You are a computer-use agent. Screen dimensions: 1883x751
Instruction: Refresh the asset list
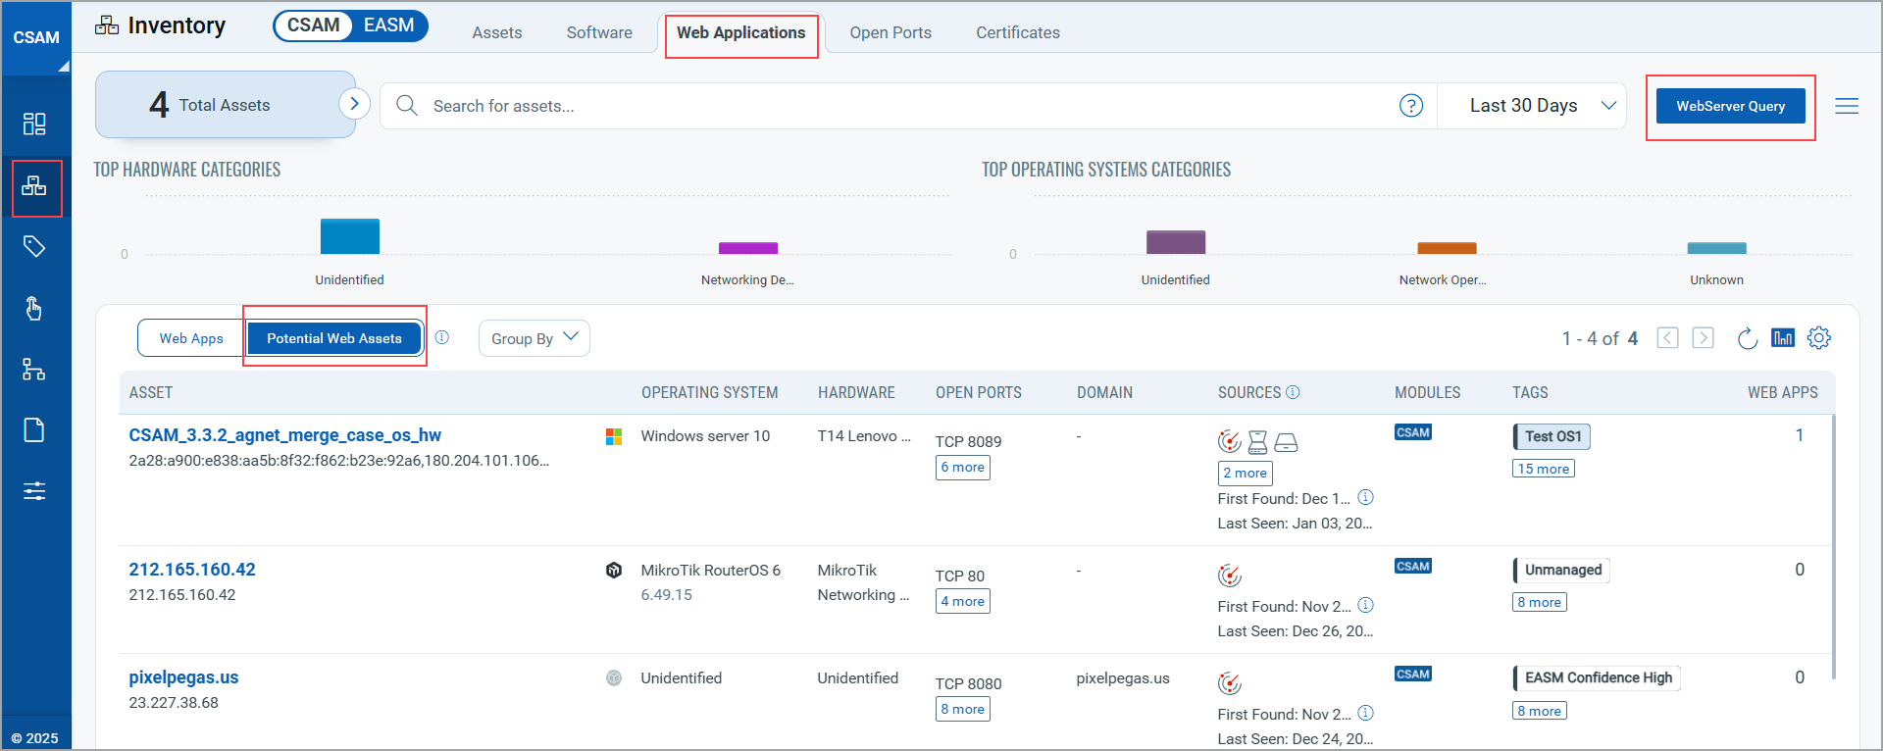tap(1747, 338)
